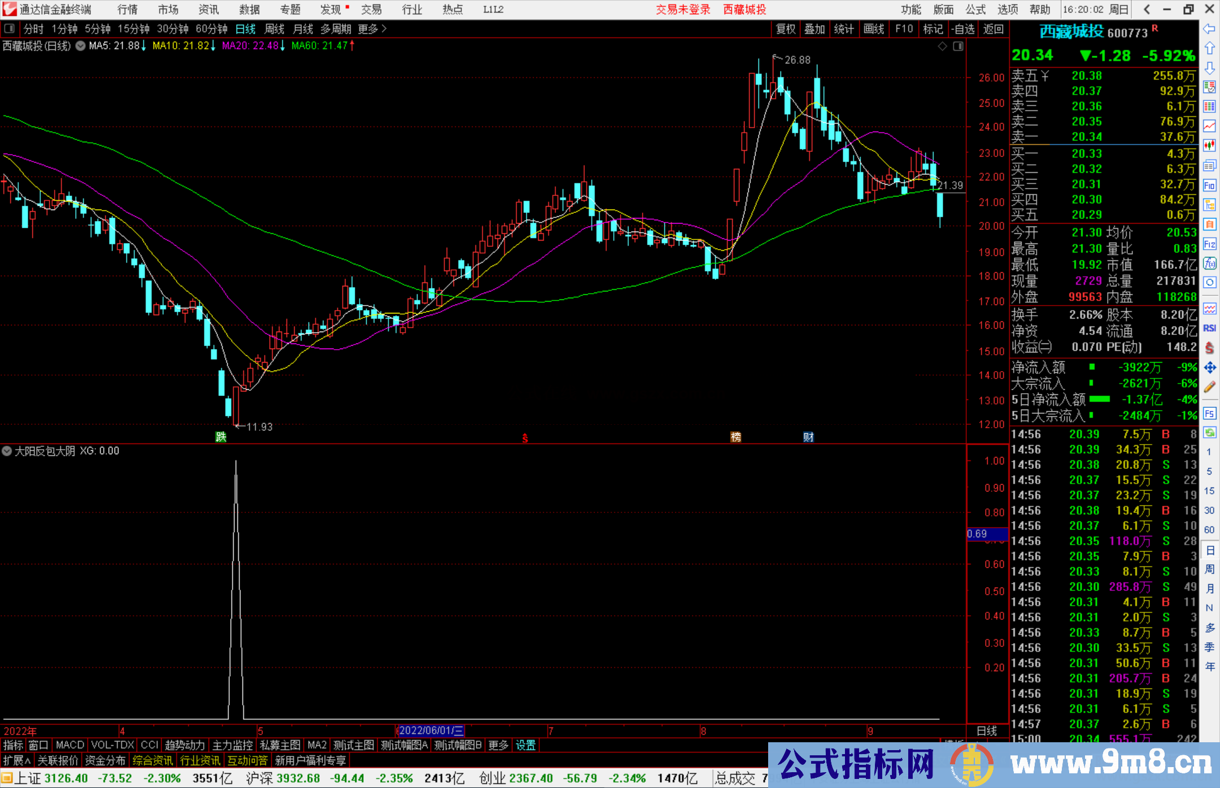Select the pencil drawing tool icon

[x=1209, y=388]
